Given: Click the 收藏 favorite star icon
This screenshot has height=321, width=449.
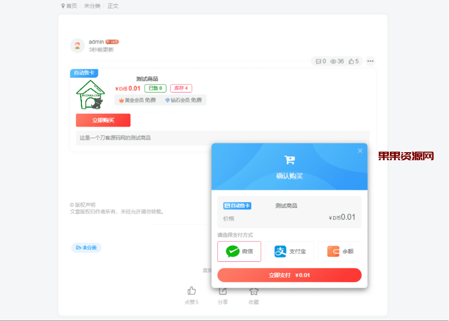Looking at the screenshot, I should tap(253, 292).
